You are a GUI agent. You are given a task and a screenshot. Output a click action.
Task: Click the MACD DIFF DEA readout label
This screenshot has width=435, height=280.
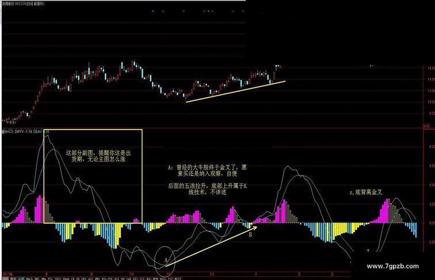[x=26, y=132]
